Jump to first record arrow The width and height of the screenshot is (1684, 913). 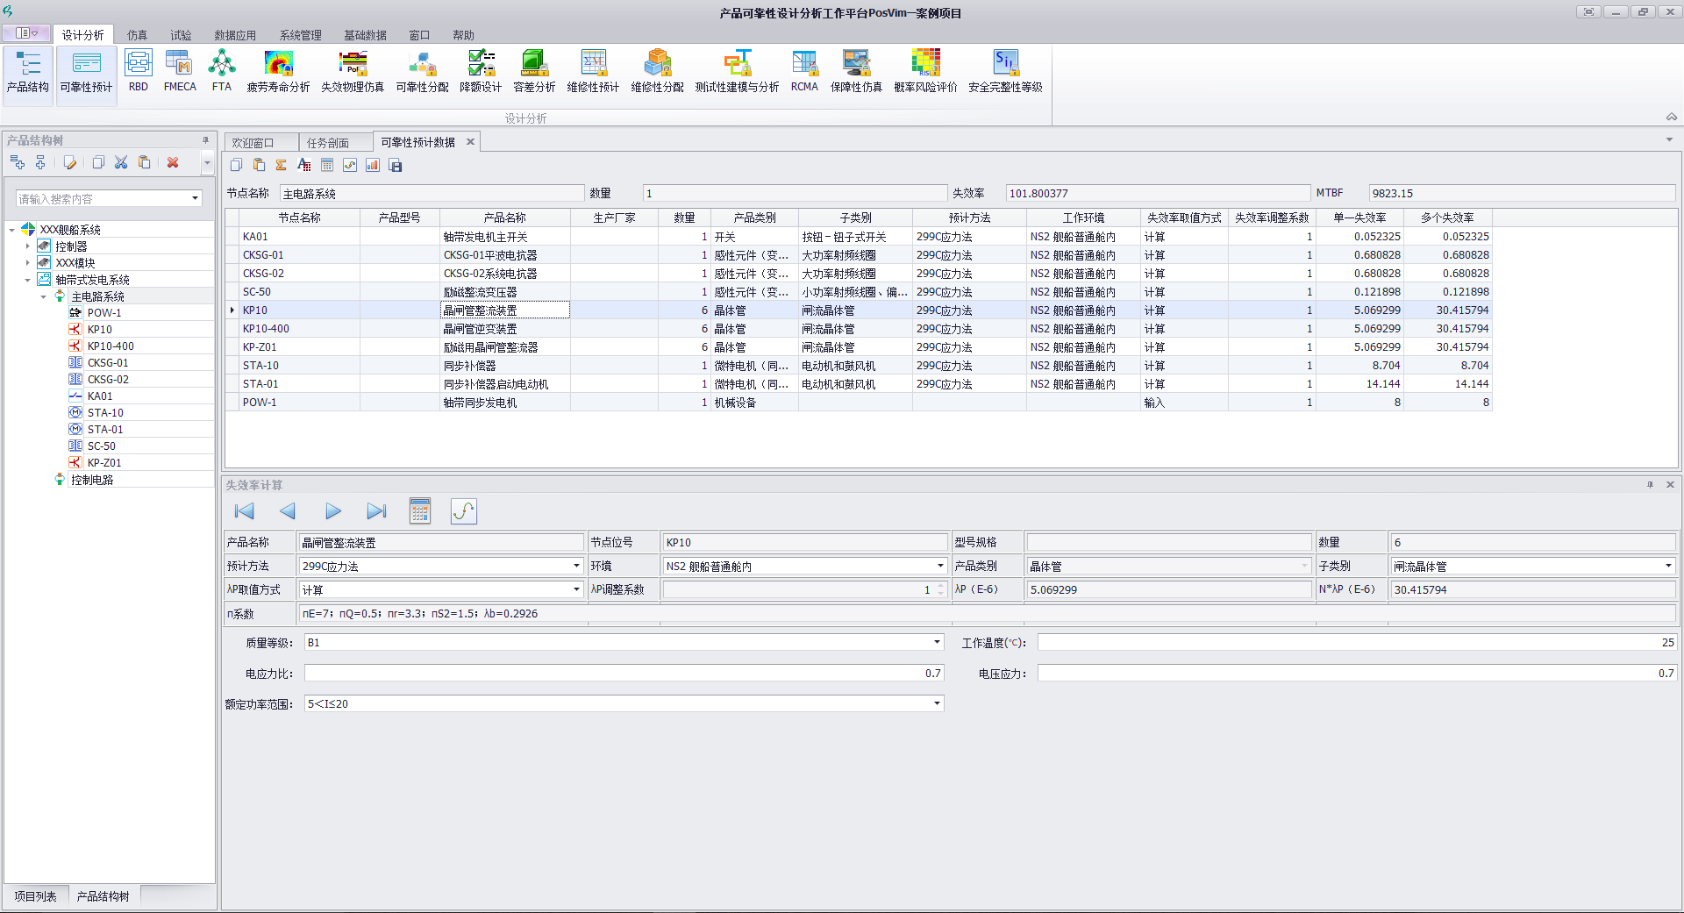244,511
